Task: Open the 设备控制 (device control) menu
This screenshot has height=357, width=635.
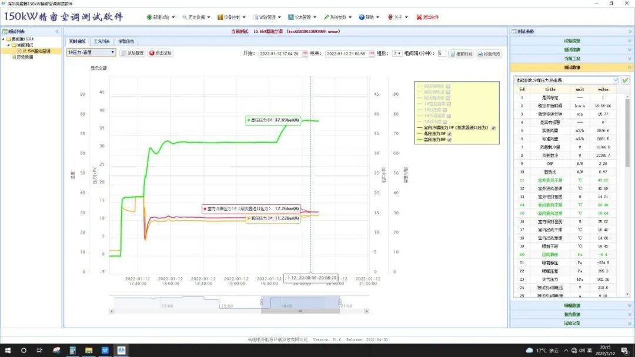Action: (232, 18)
